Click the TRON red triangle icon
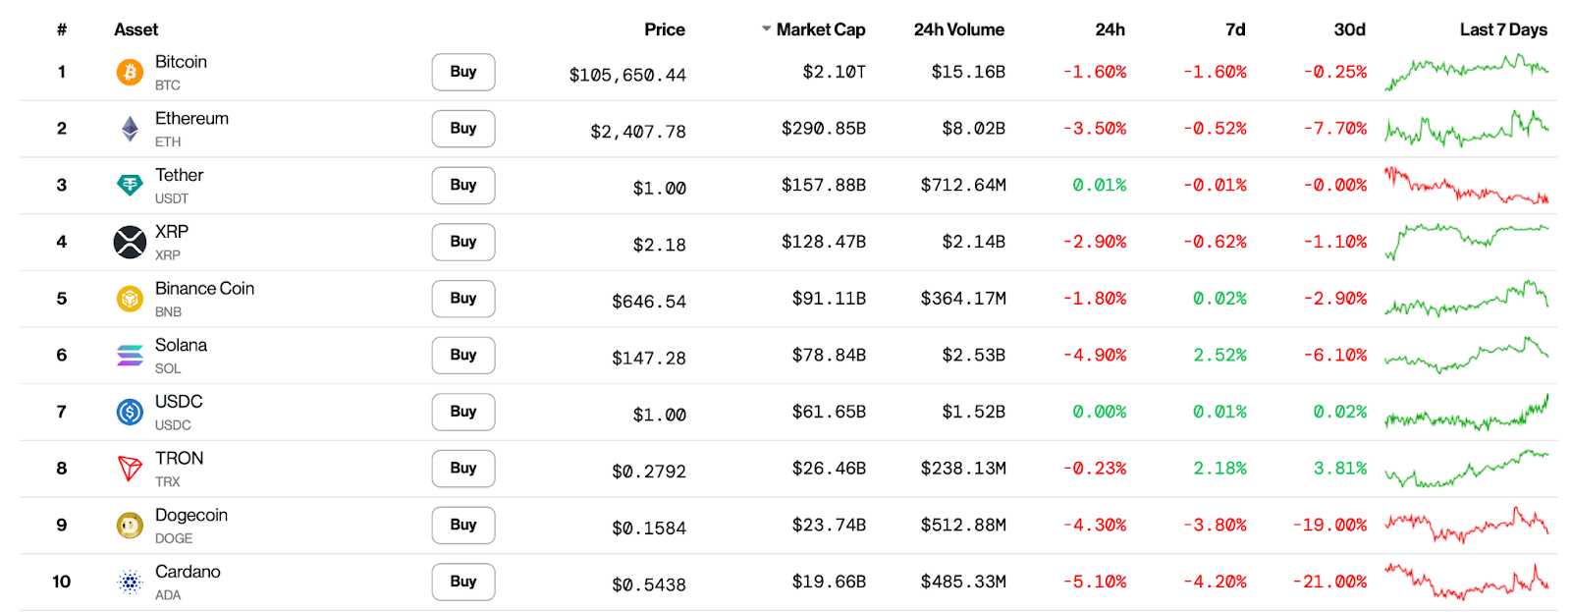1571x612 pixels. pyautogui.click(x=130, y=469)
